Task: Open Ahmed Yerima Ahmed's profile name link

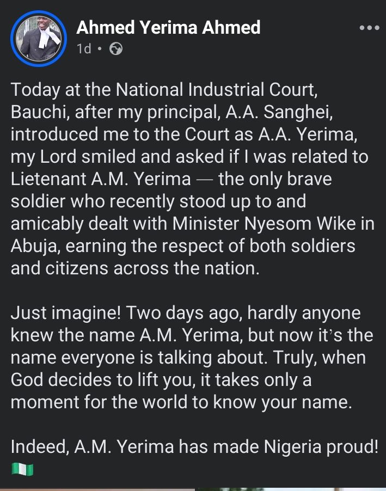Action: pos(168,27)
